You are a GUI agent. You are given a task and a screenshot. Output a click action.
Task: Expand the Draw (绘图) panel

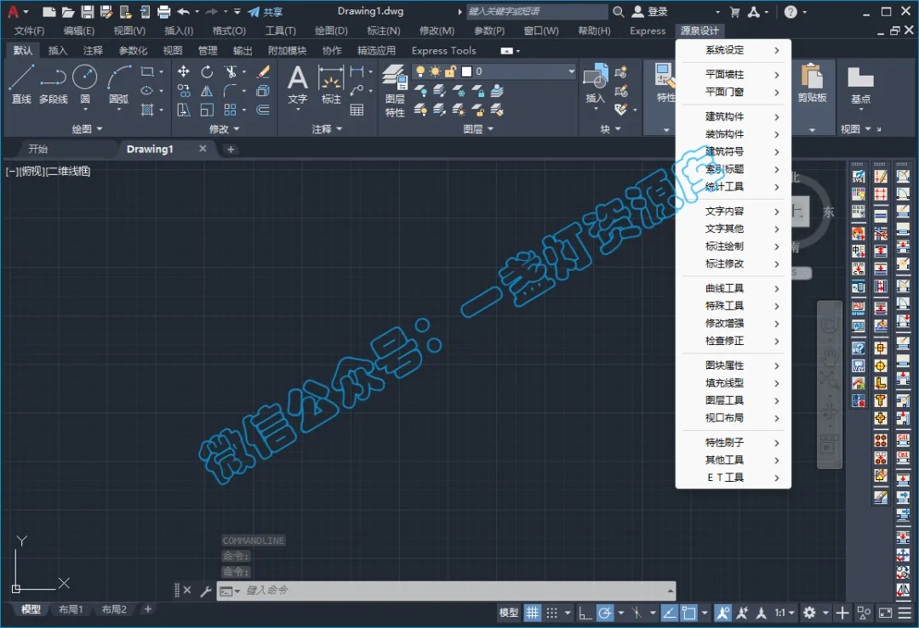click(x=87, y=129)
